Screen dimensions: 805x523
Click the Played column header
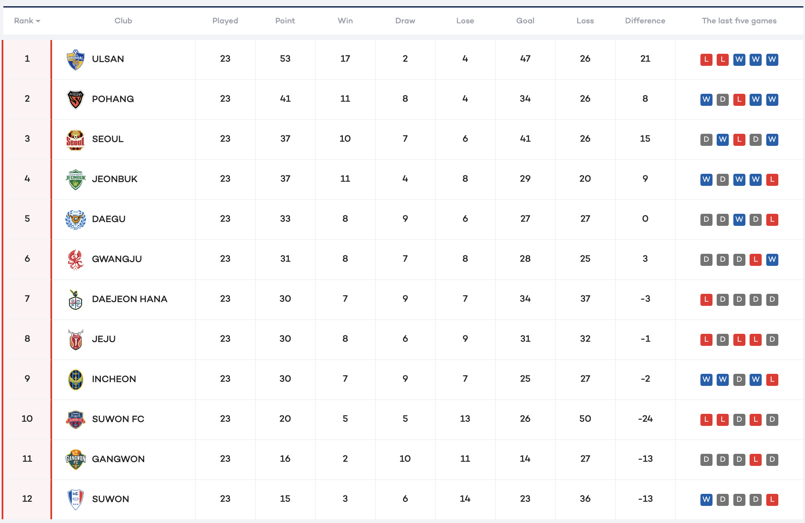pos(225,21)
